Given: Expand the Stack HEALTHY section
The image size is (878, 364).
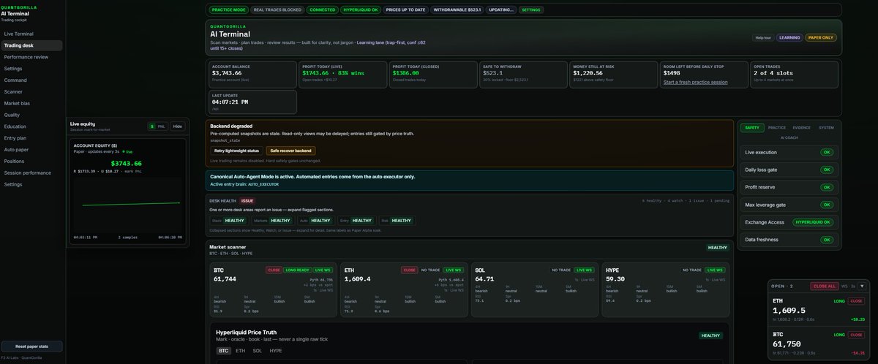Looking at the screenshot, I should click(x=229, y=220).
